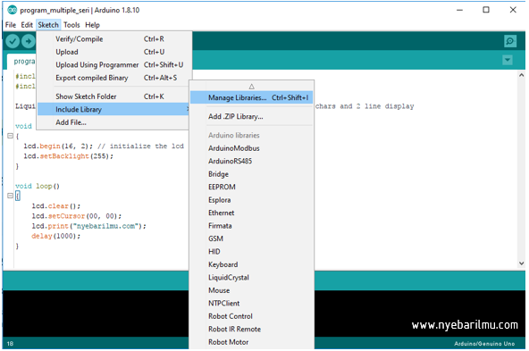Close the open Sketch menu
Image resolution: width=529 pixels, height=351 pixels.
click(48, 25)
